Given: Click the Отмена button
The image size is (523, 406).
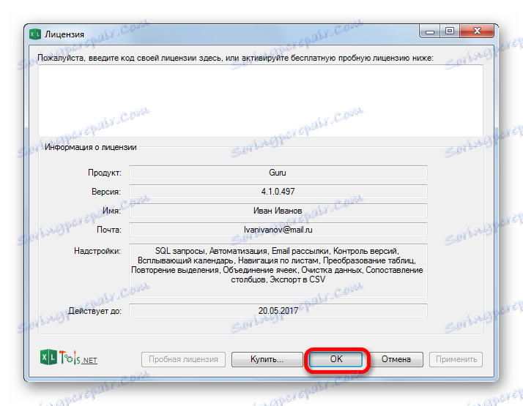Looking at the screenshot, I should 396,359.
